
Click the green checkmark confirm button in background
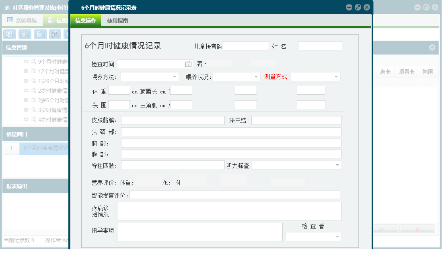point(386,229)
